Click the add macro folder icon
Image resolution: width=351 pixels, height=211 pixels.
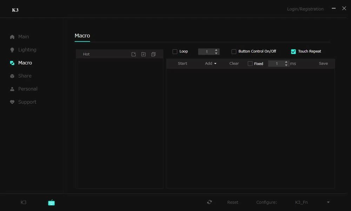coord(143,54)
